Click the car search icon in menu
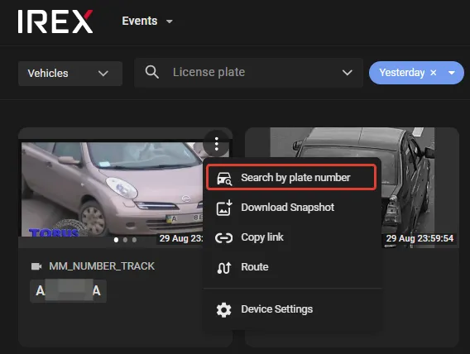 [x=224, y=178]
